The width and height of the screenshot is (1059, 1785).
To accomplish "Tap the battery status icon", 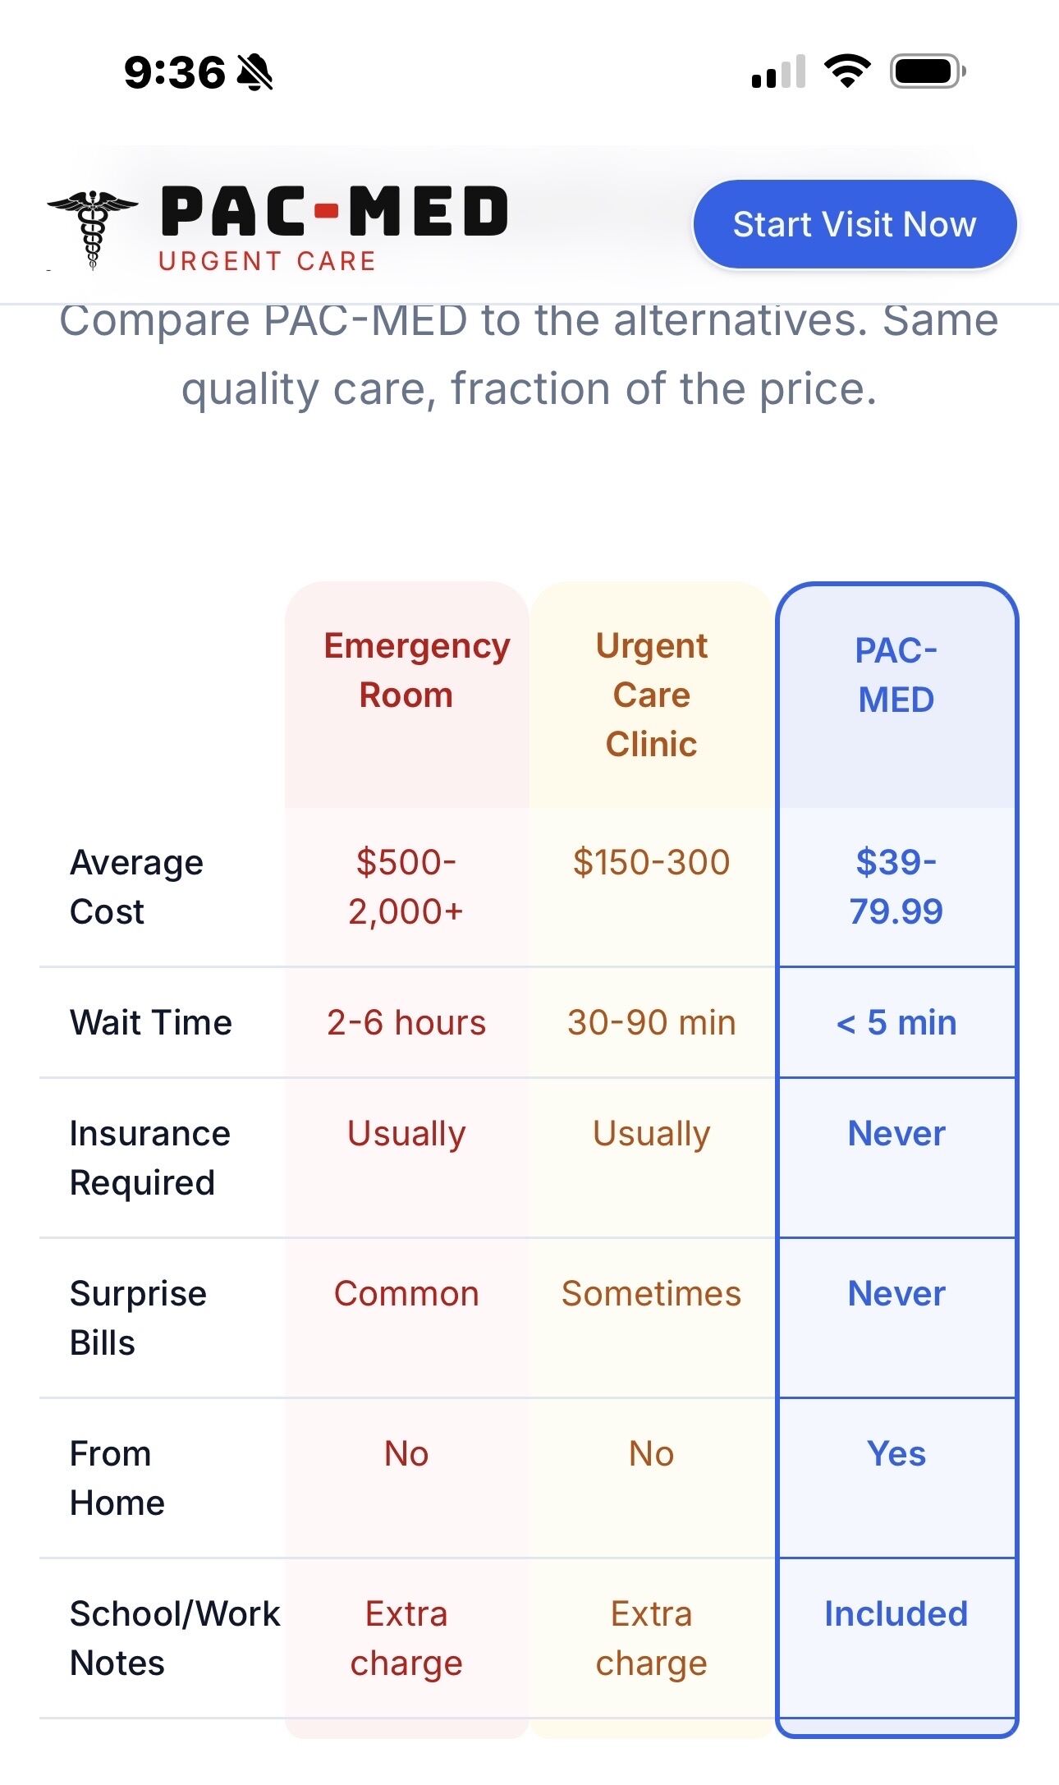I will coord(928,71).
